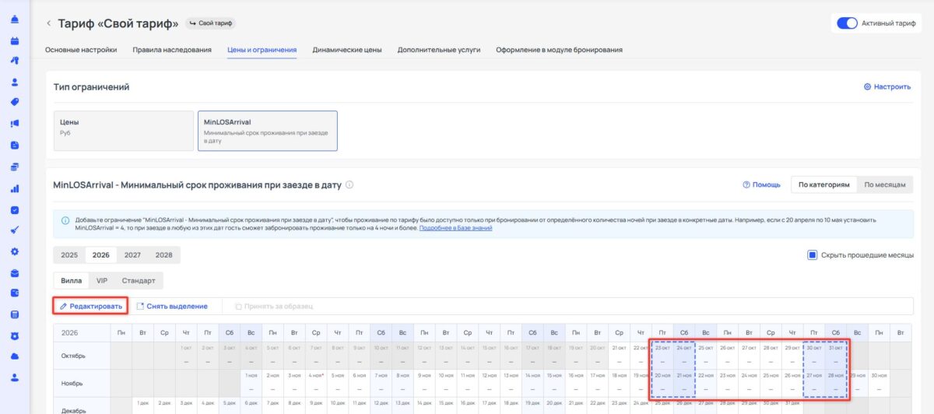Toggle Скрыть прошедшие месяцы checkbox
This screenshot has width=934, height=414.
tap(812, 255)
